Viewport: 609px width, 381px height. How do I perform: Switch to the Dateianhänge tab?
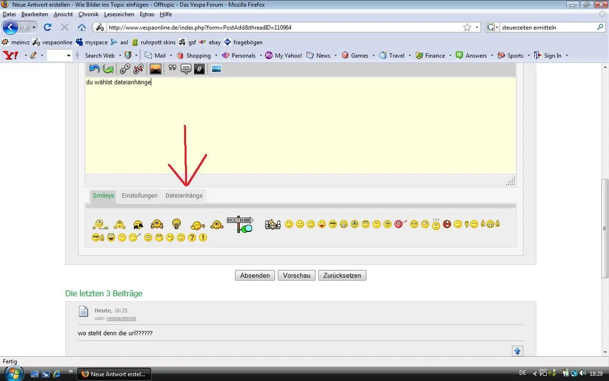[184, 196]
